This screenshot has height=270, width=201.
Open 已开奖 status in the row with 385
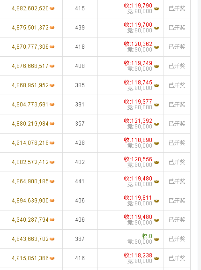tap(177, 85)
